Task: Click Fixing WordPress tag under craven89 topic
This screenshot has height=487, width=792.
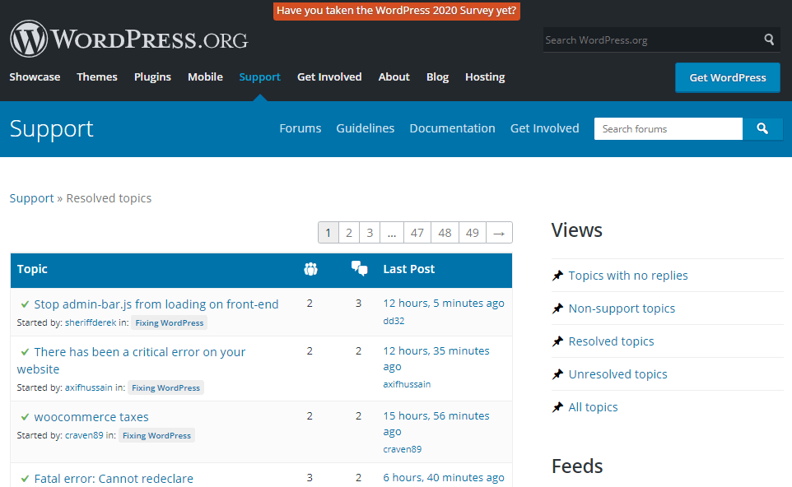Action: [156, 435]
